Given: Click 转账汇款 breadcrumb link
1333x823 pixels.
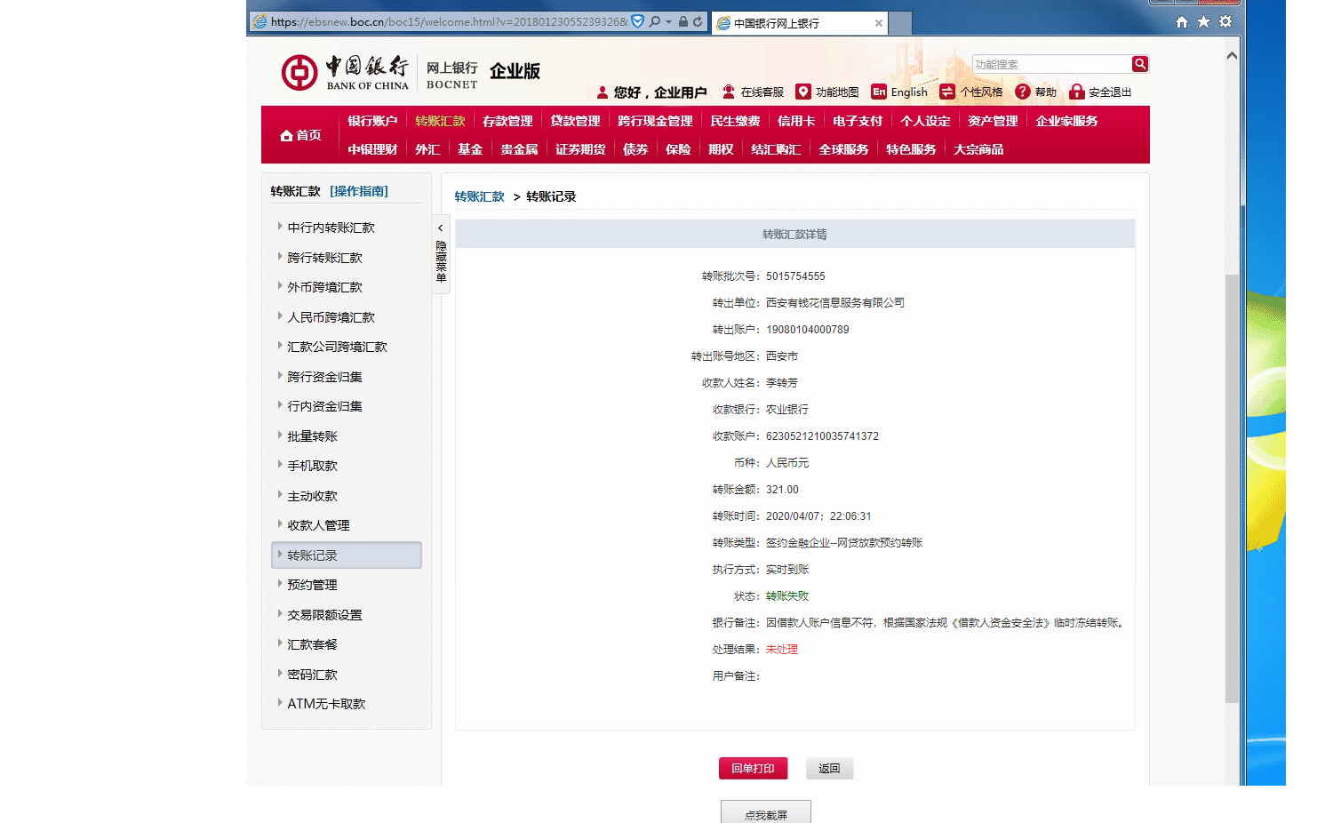Looking at the screenshot, I should click(480, 196).
